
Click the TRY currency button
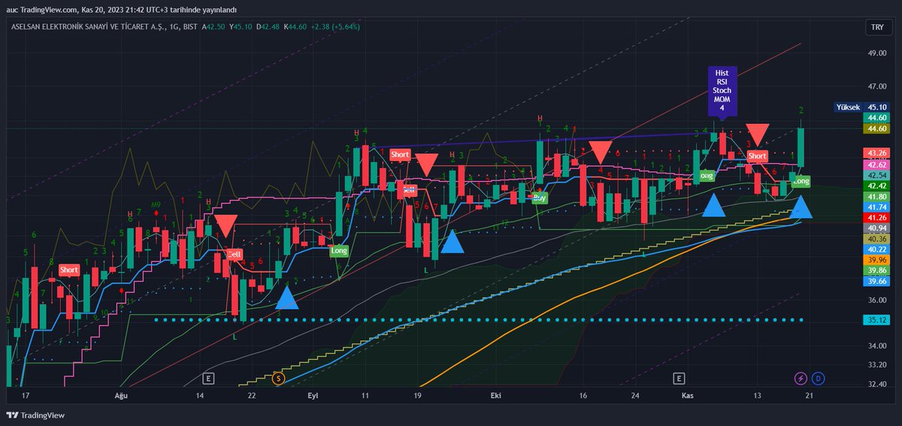point(876,26)
